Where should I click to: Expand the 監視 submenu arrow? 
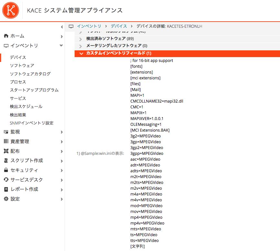62,132
